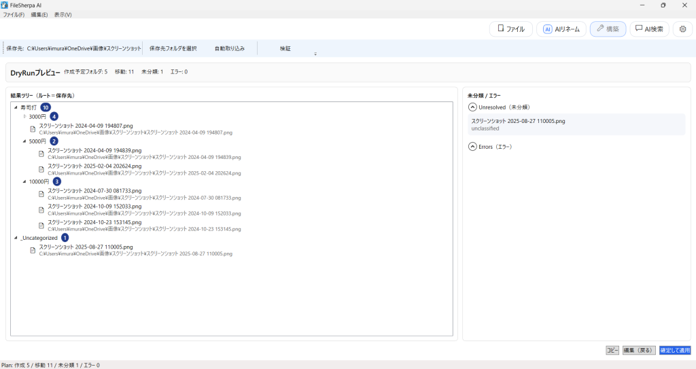Click file icon of スクリーンショット 2024-04-09 194807.png
The height and width of the screenshot is (369, 696).
point(32,128)
